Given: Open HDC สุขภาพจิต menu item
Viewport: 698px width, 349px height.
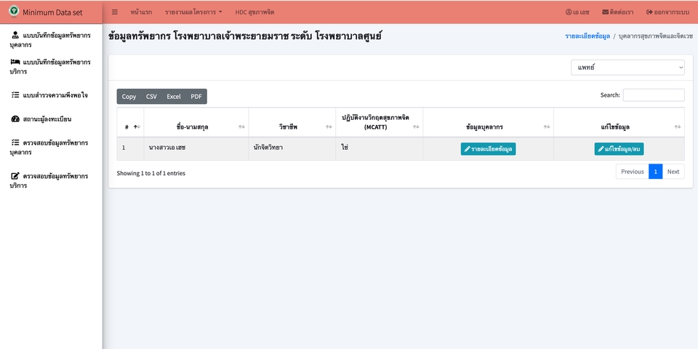Looking at the screenshot, I should click(x=254, y=12).
